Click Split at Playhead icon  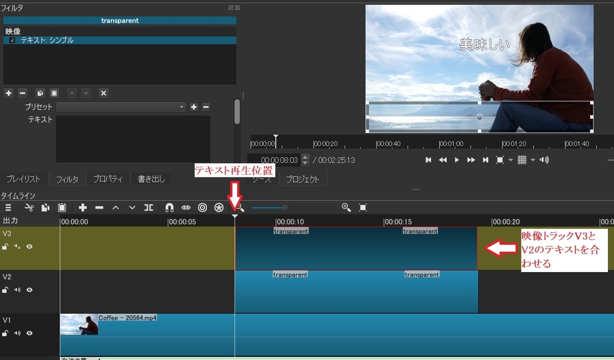[148, 208]
